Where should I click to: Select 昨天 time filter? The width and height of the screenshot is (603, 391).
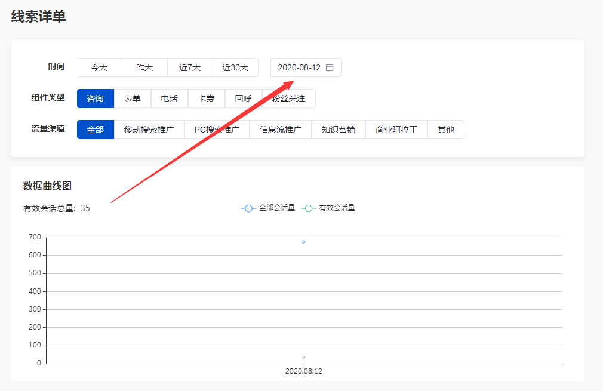point(144,67)
